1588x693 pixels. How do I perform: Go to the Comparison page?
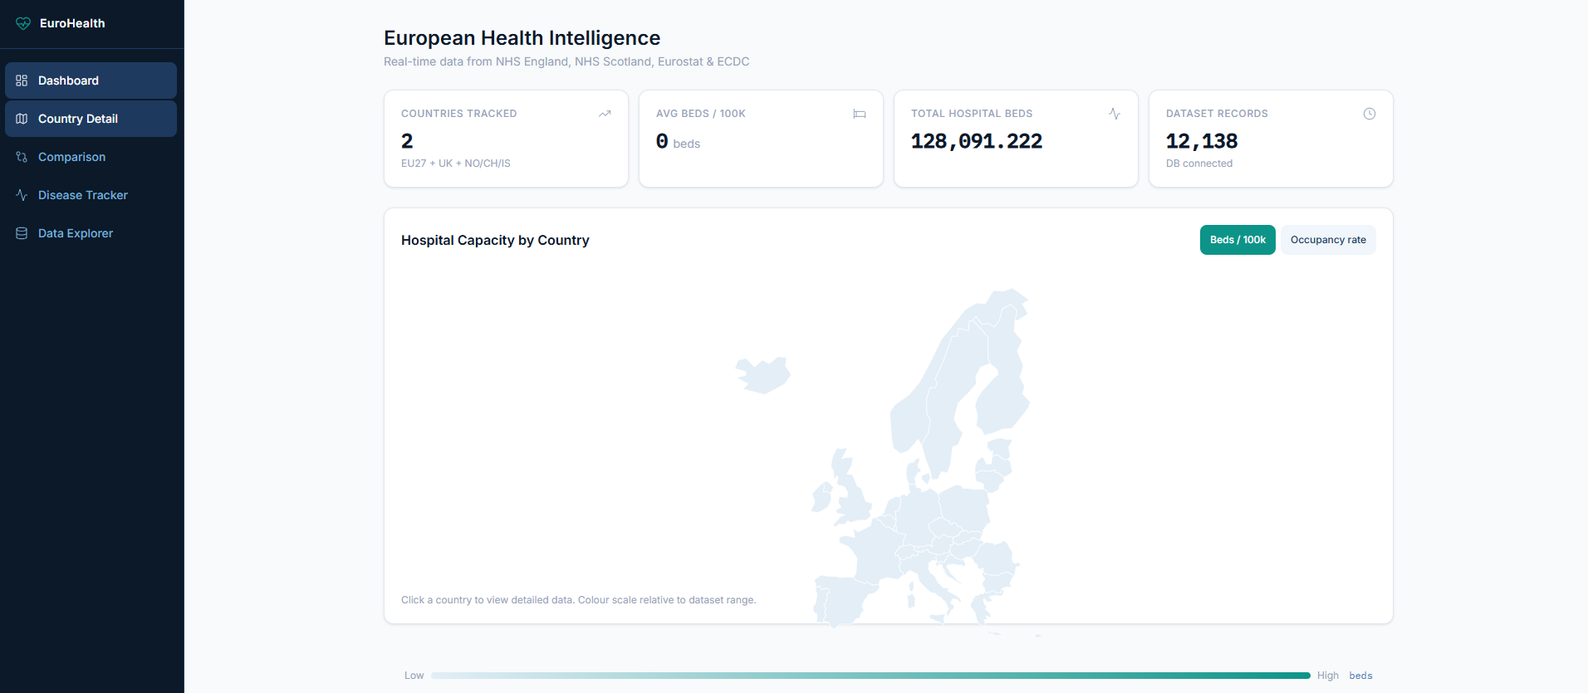(91, 157)
